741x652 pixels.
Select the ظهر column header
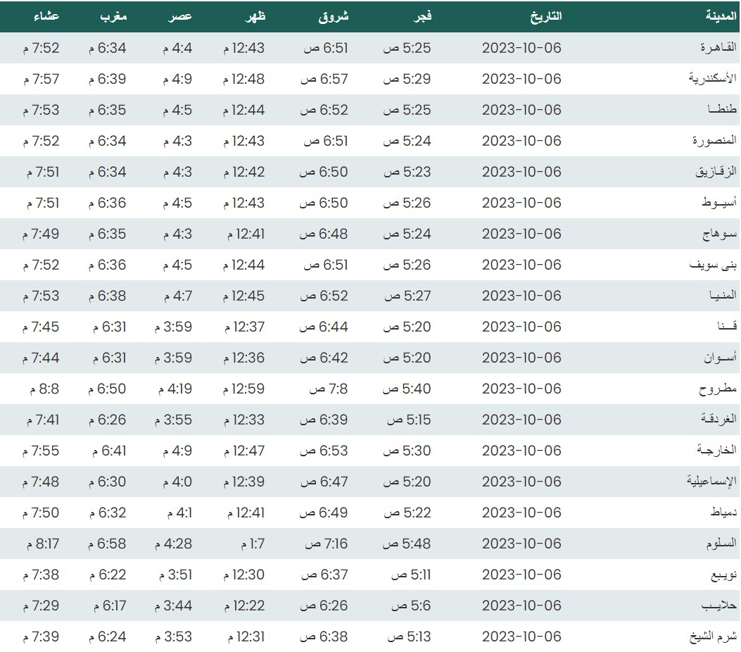pyautogui.click(x=254, y=16)
